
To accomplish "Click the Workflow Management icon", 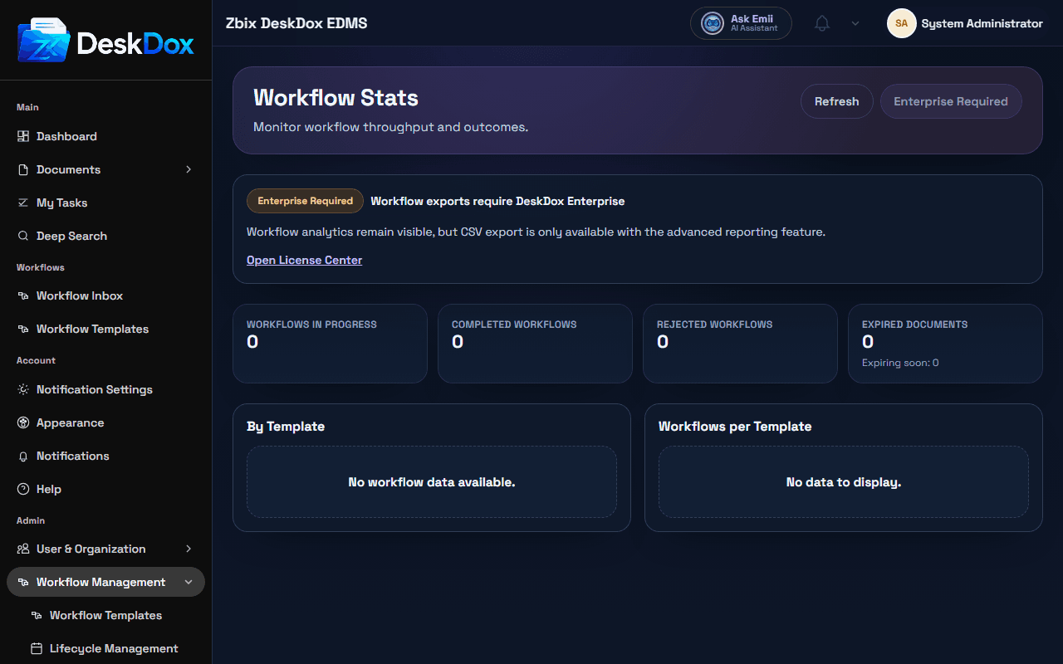I will coord(23,582).
